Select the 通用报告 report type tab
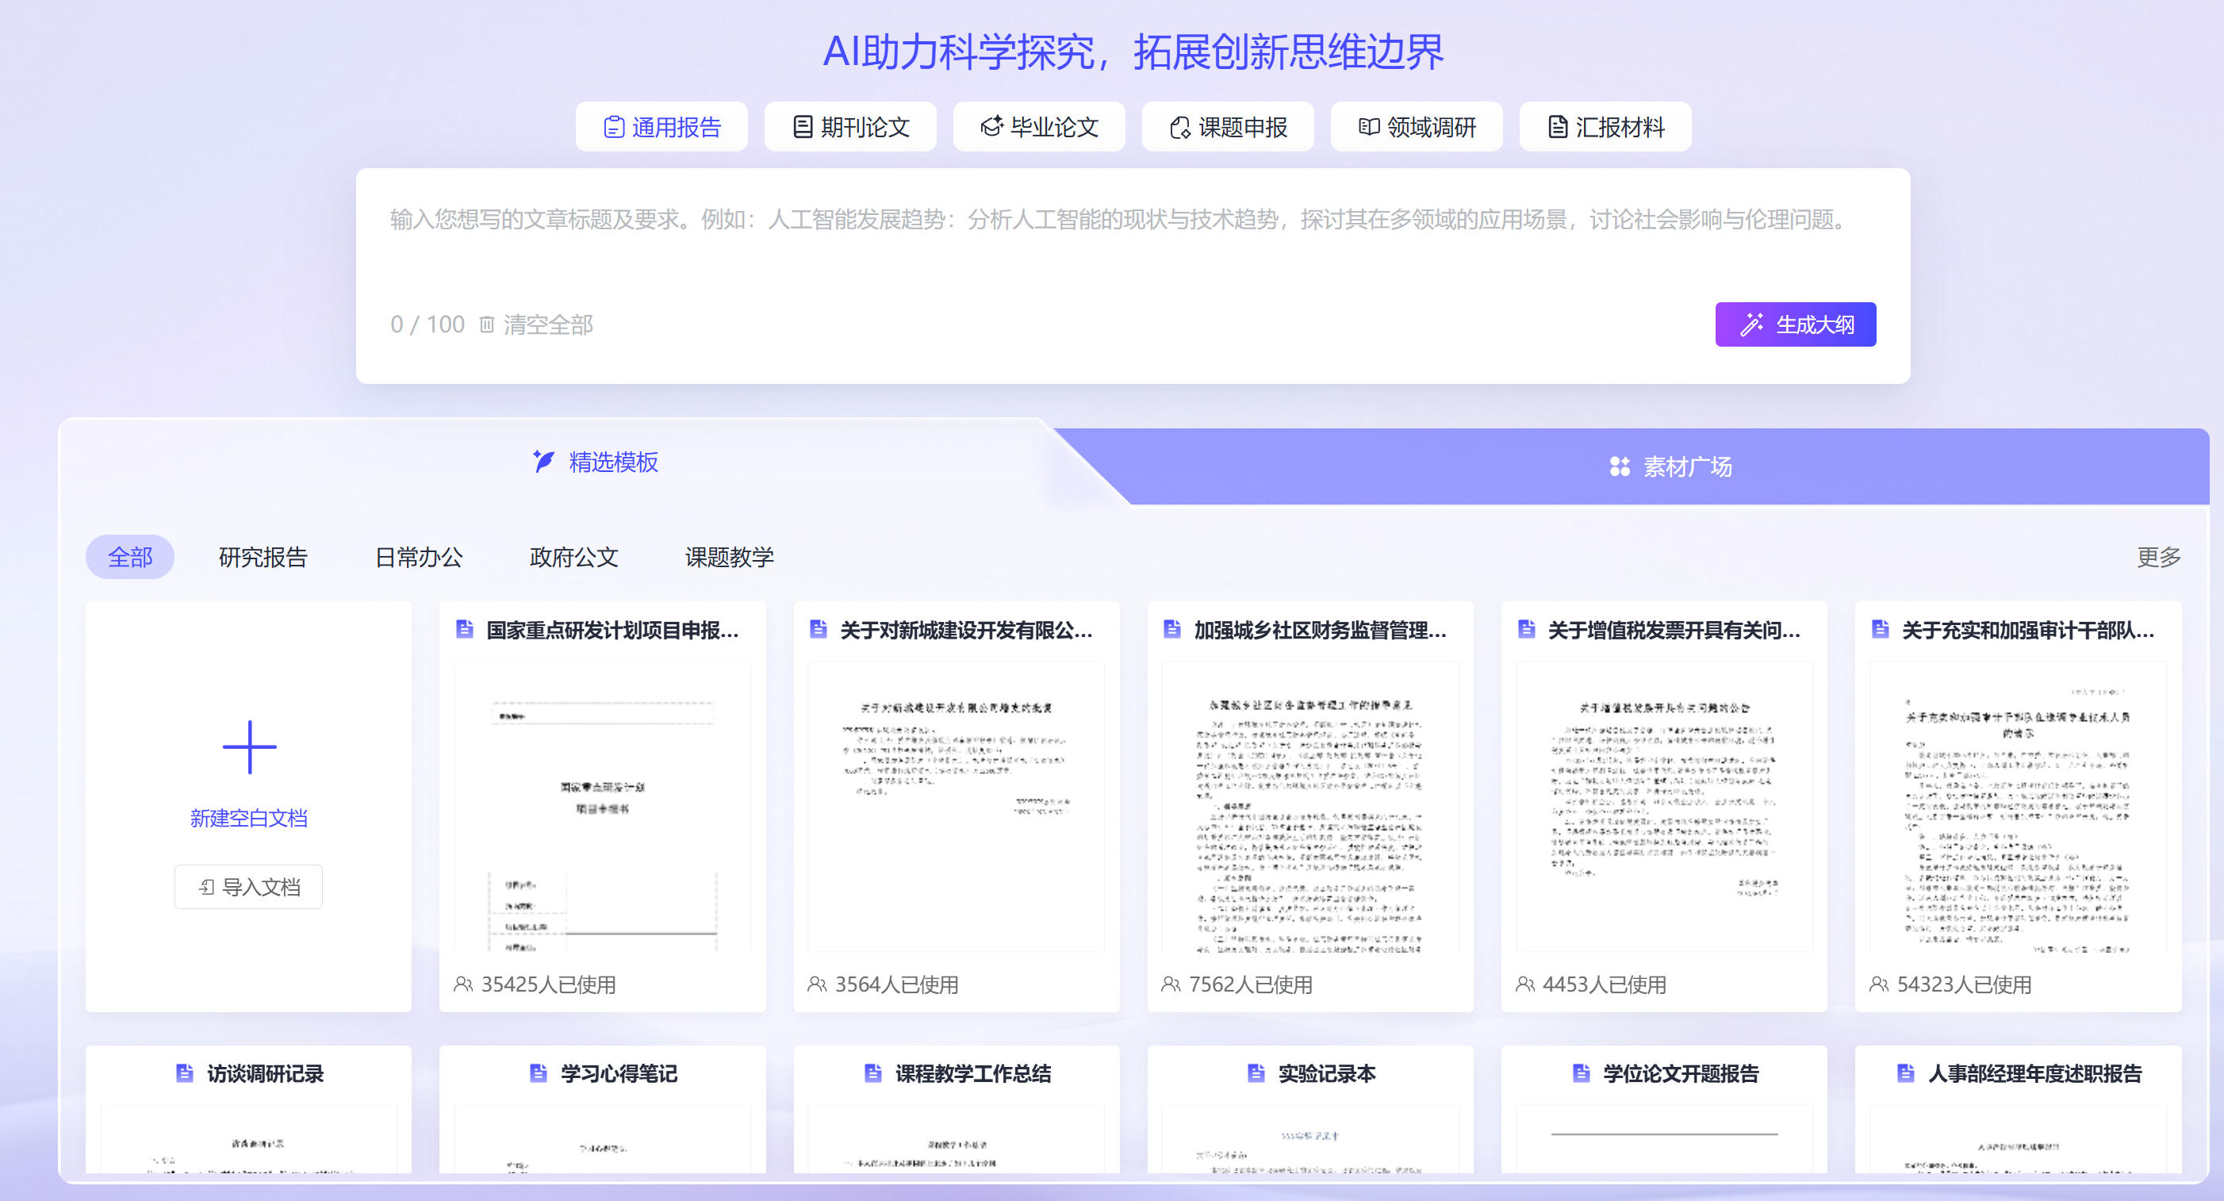Viewport: 2224px width, 1201px height. coord(661,127)
